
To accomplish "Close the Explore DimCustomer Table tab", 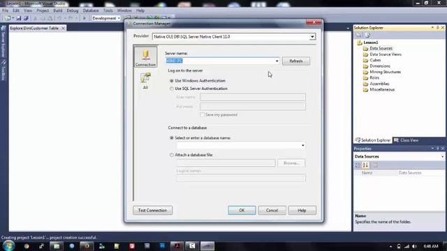I will (x=63, y=28).
